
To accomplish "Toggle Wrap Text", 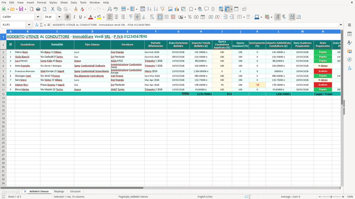I will tap(152, 17).
